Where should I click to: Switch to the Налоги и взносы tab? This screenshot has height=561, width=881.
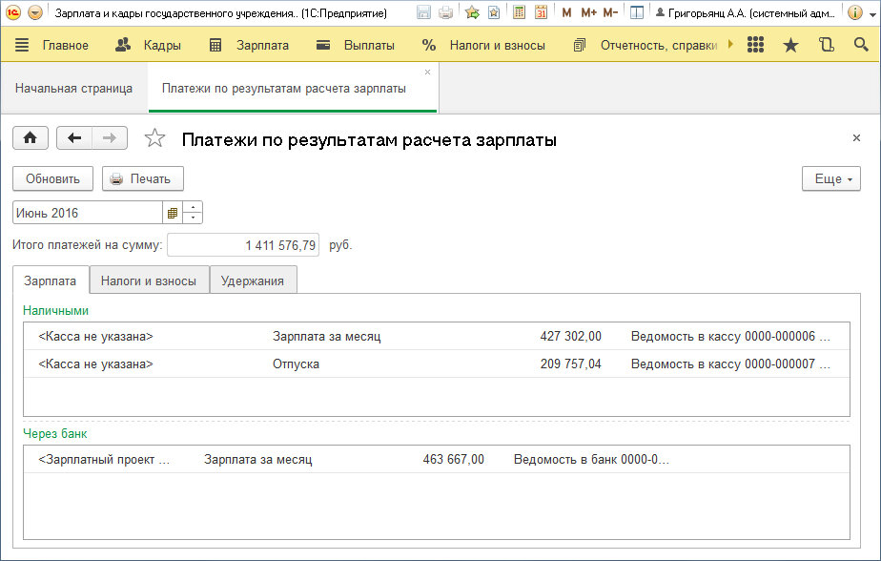149,280
